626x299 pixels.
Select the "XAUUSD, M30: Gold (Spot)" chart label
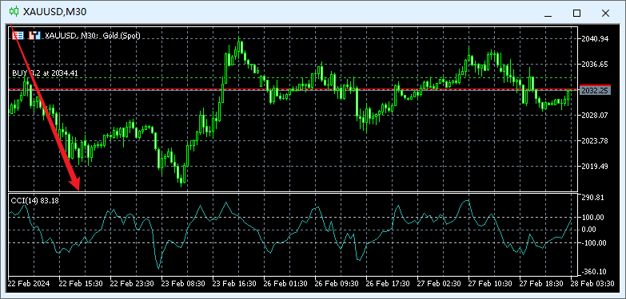pos(92,35)
